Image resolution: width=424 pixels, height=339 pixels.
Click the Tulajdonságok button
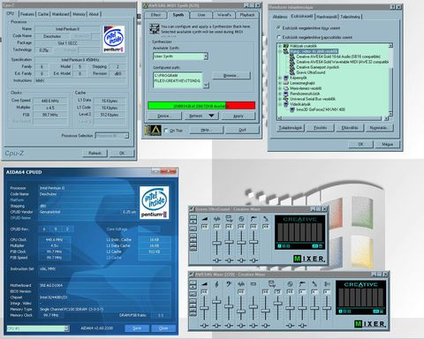290,128
